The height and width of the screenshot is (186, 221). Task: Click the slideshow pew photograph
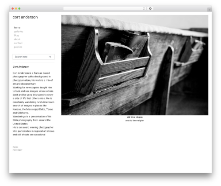tap(135, 65)
